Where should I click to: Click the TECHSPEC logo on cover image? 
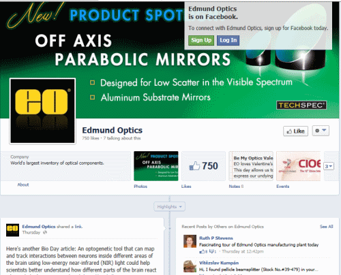click(301, 105)
